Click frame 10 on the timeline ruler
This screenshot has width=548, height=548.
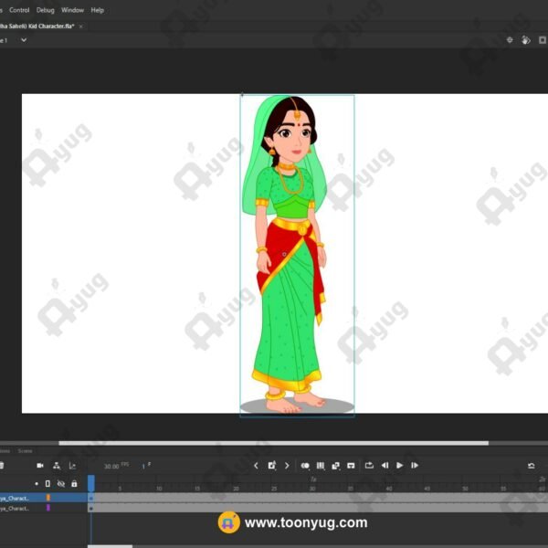click(x=159, y=489)
